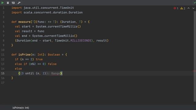196x110 pixels.
Task: Click the vertical editor scrollbar
Action: point(195,56)
